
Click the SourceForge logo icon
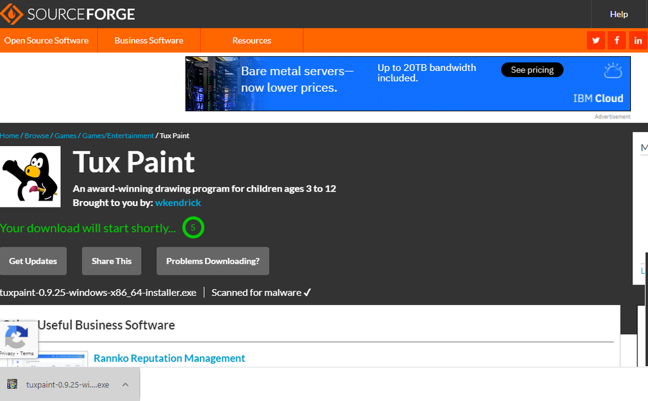[11, 14]
